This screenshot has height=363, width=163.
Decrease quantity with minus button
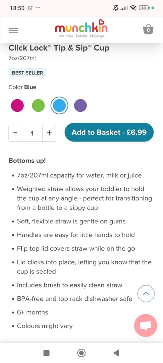click(15, 133)
